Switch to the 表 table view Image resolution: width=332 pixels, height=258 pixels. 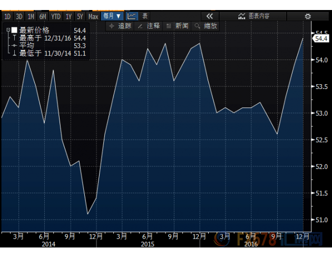point(145,16)
